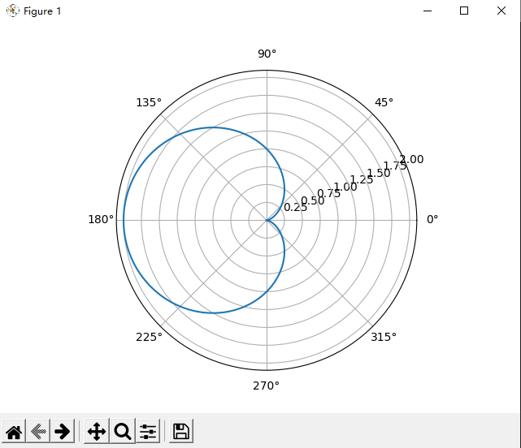This screenshot has height=448, width=521.
Task: Click the 225° angle label
Action: tap(149, 337)
